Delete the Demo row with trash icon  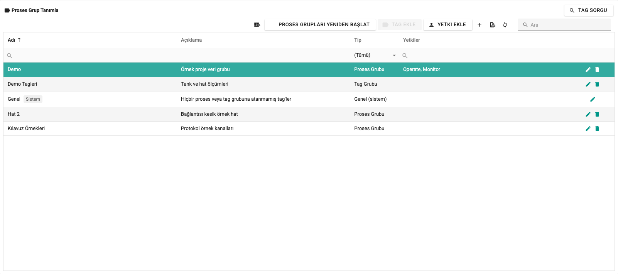597,69
